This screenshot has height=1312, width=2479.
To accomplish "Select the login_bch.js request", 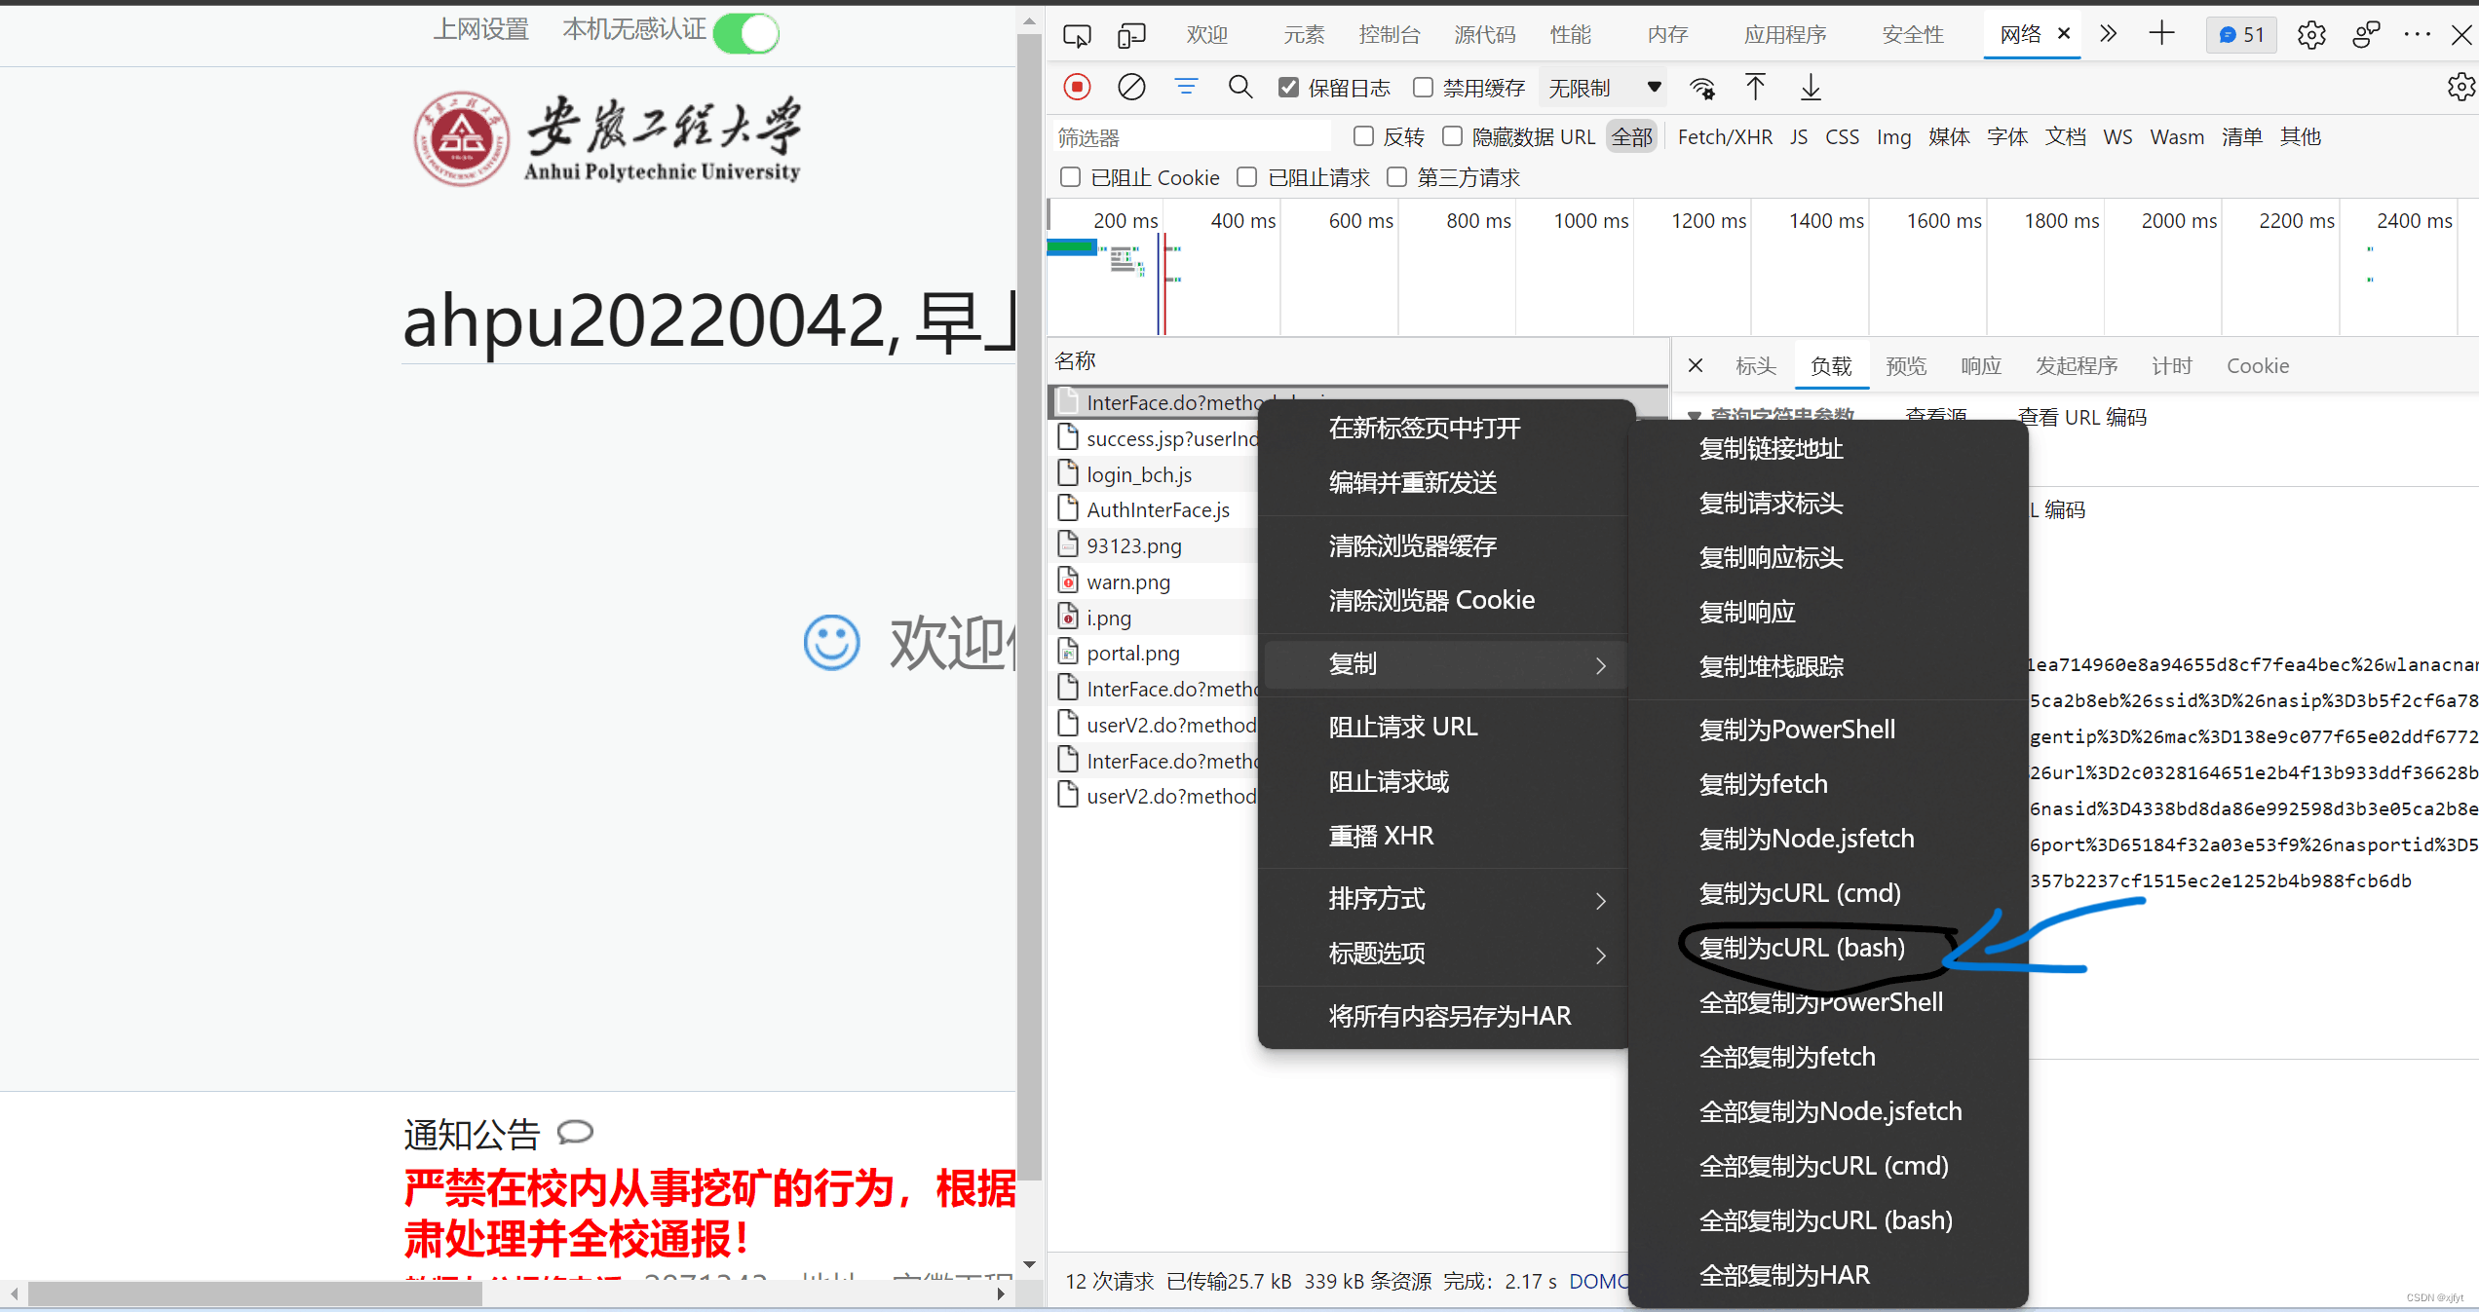I will click(1139, 473).
